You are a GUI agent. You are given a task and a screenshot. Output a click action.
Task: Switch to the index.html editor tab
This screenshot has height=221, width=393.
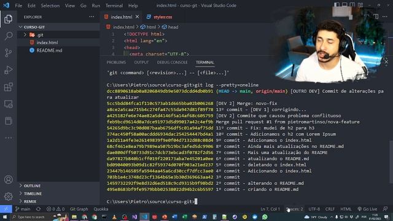pos(121,17)
